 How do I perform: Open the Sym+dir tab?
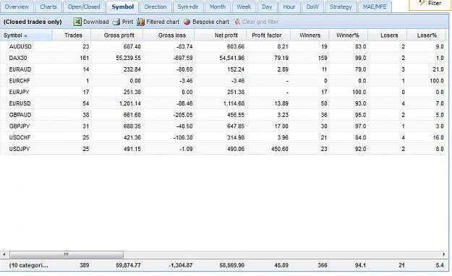pyautogui.click(x=187, y=7)
